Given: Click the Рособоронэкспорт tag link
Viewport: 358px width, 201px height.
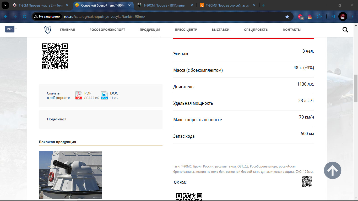Looking at the screenshot, I should 263,166.
